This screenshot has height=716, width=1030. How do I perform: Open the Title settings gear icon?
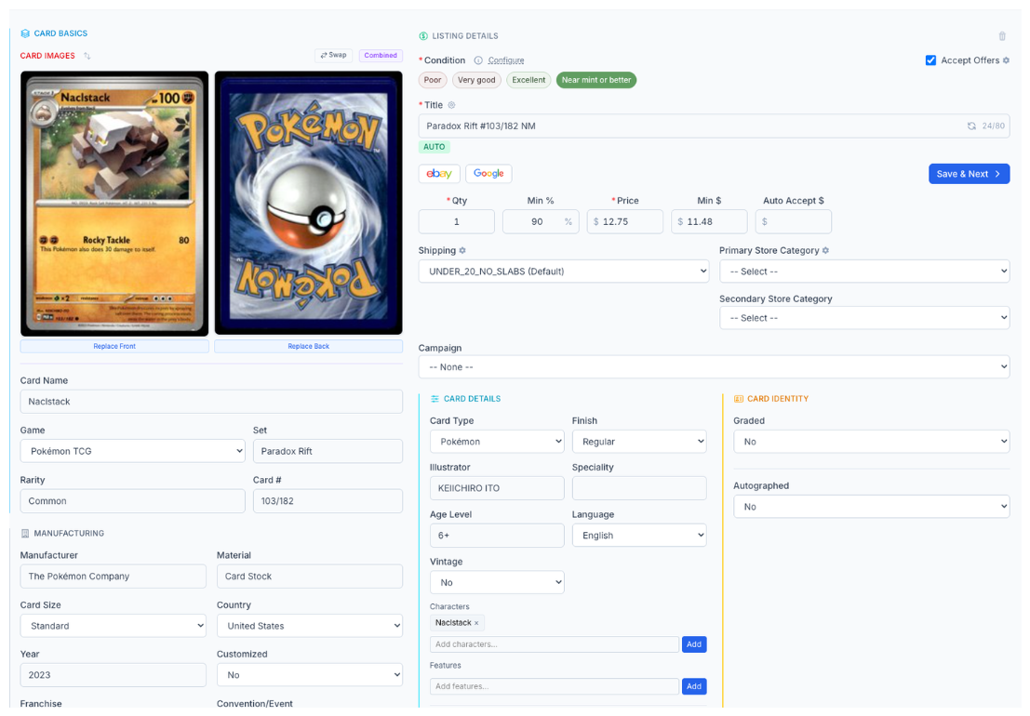point(452,104)
